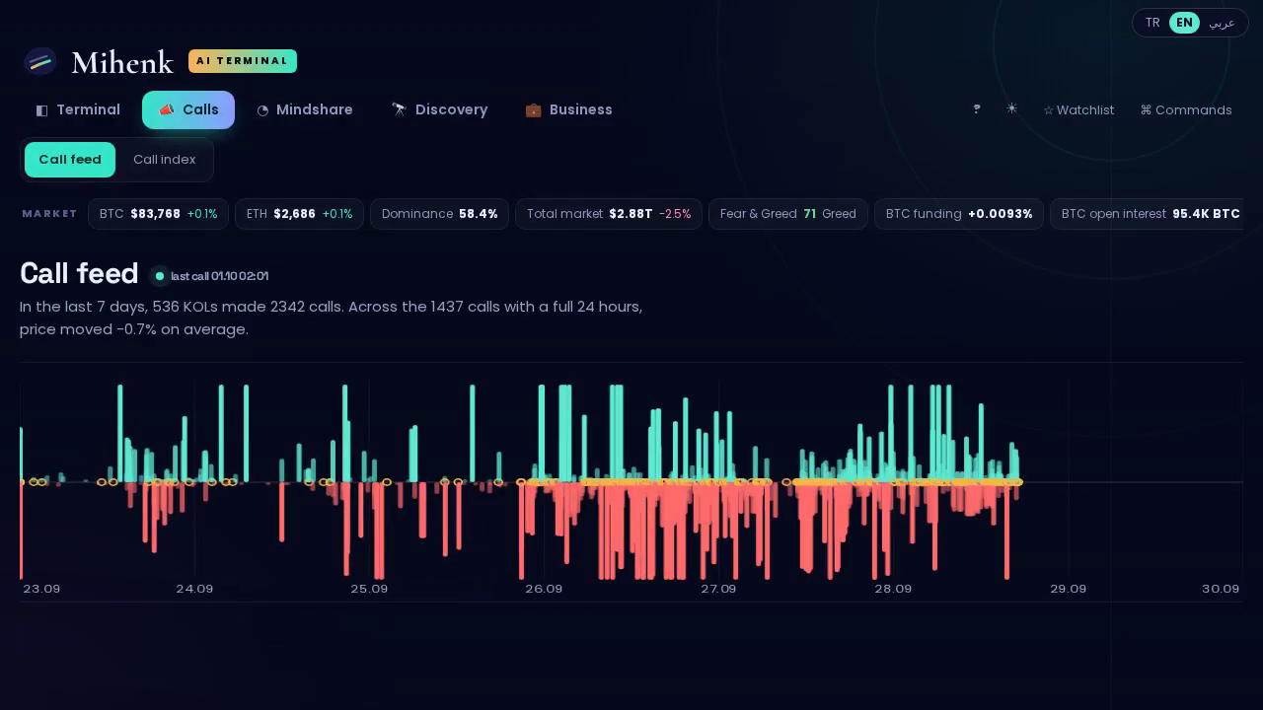
Task: Select the Calls tab
Action: [188, 109]
